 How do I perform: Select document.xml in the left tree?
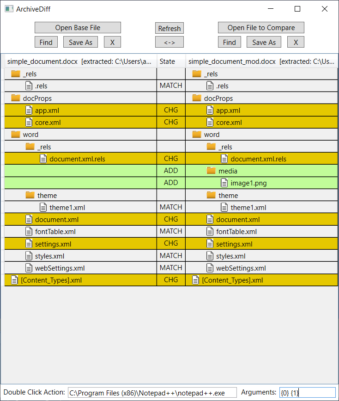[56, 220]
